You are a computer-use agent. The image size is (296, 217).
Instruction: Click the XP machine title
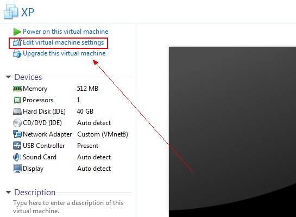[28, 13]
